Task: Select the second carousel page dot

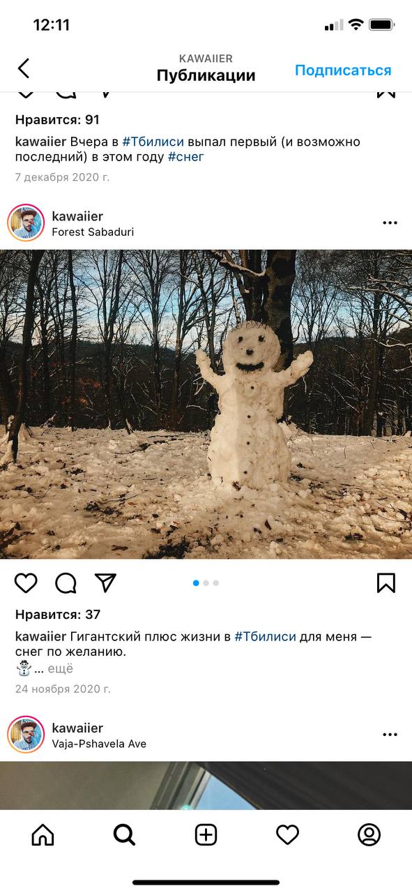Action: pyautogui.click(x=206, y=583)
